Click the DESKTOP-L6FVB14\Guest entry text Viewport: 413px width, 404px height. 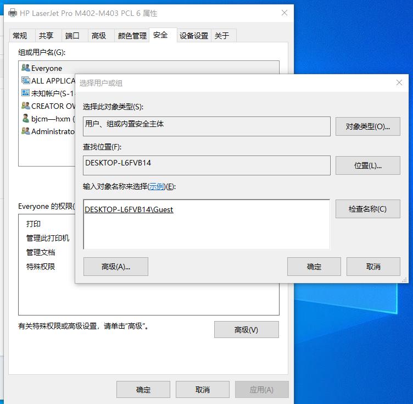pos(129,209)
